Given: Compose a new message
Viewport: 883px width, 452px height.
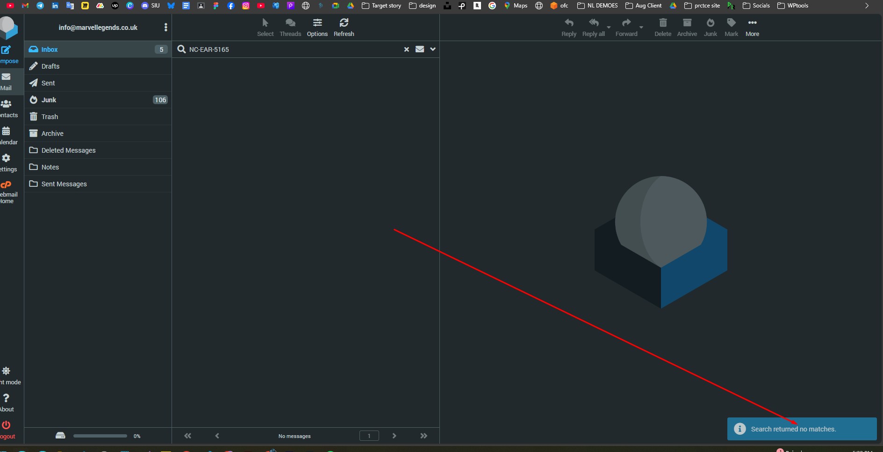Looking at the screenshot, I should tap(7, 54).
